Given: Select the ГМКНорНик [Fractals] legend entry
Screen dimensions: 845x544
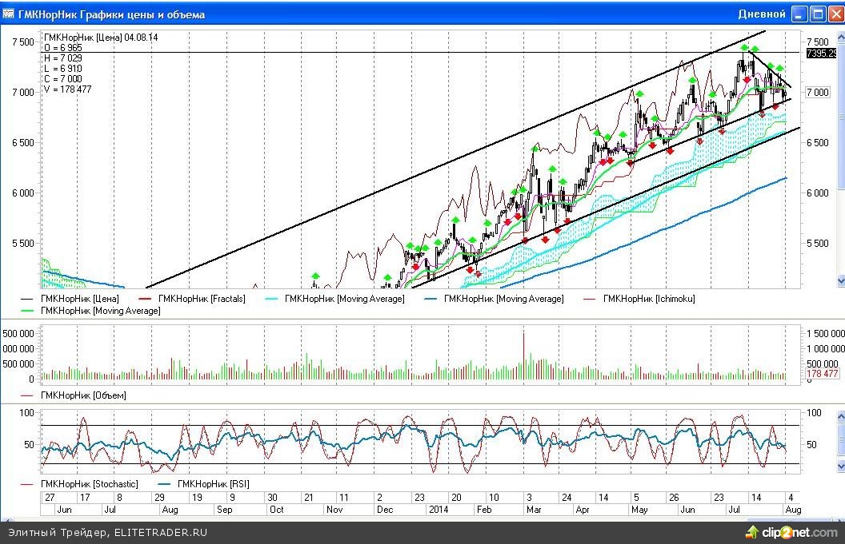Looking at the screenshot, I should pyautogui.click(x=202, y=299).
